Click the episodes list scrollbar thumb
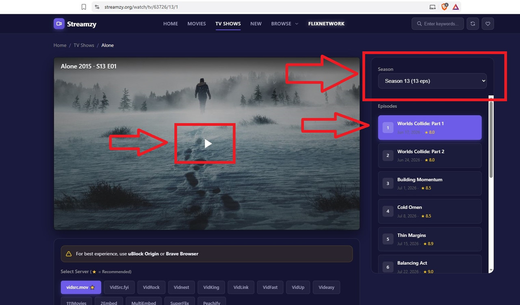 tap(491, 139)
